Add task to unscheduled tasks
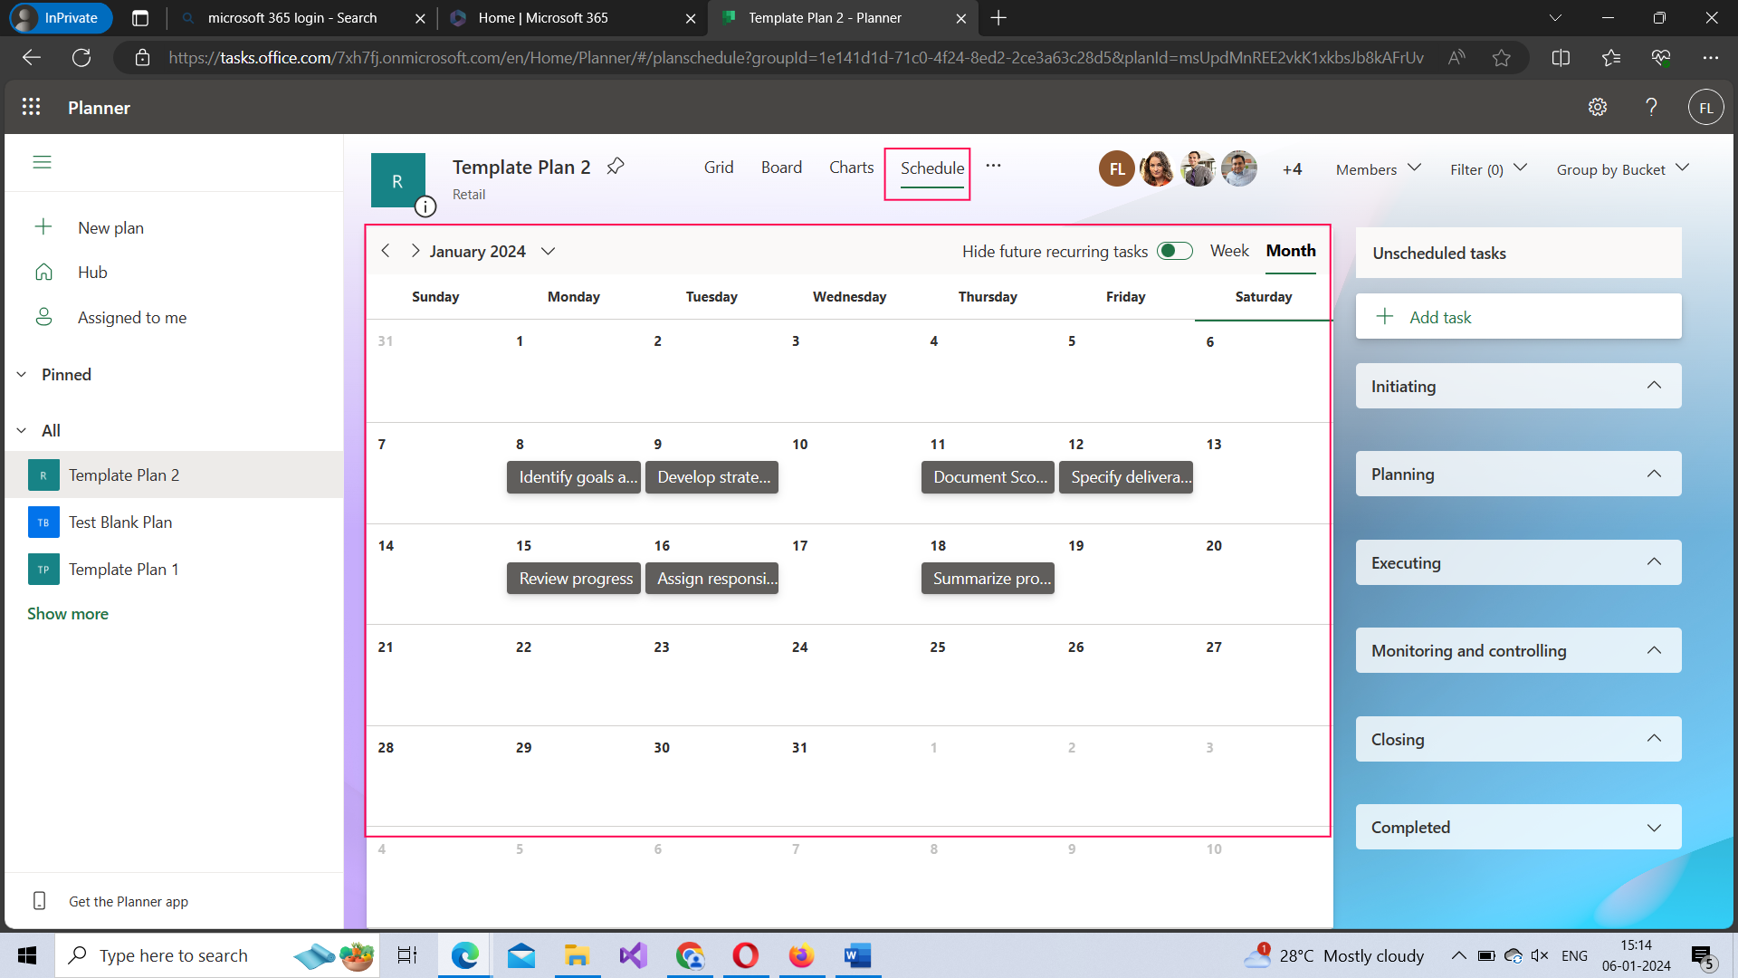The image size is (1738, 978). click(x=1518, y=317)
